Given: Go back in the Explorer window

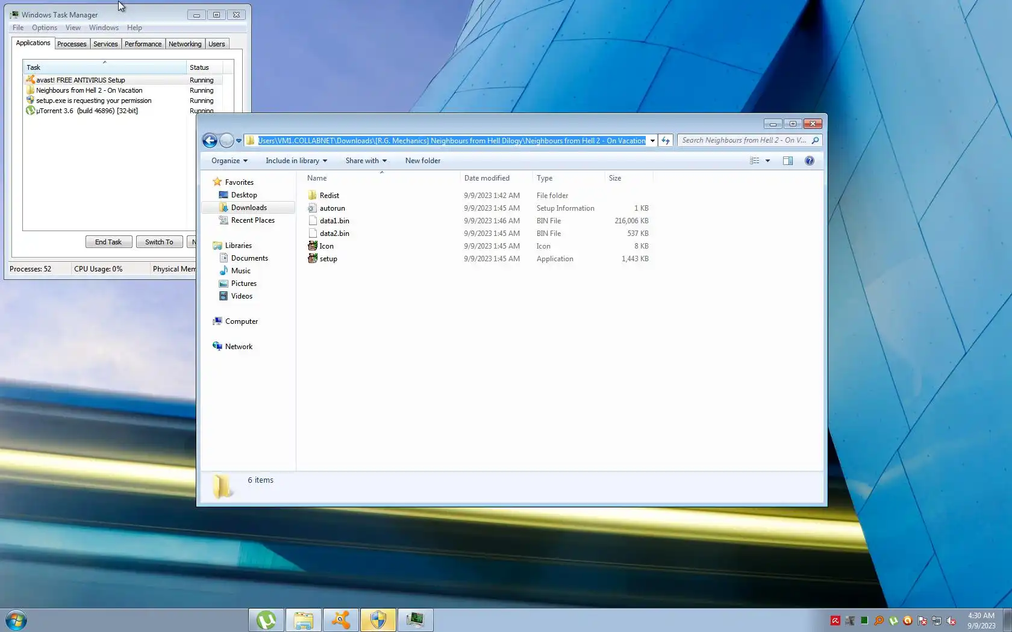Looking at the screenshot, I should (210, 141).
